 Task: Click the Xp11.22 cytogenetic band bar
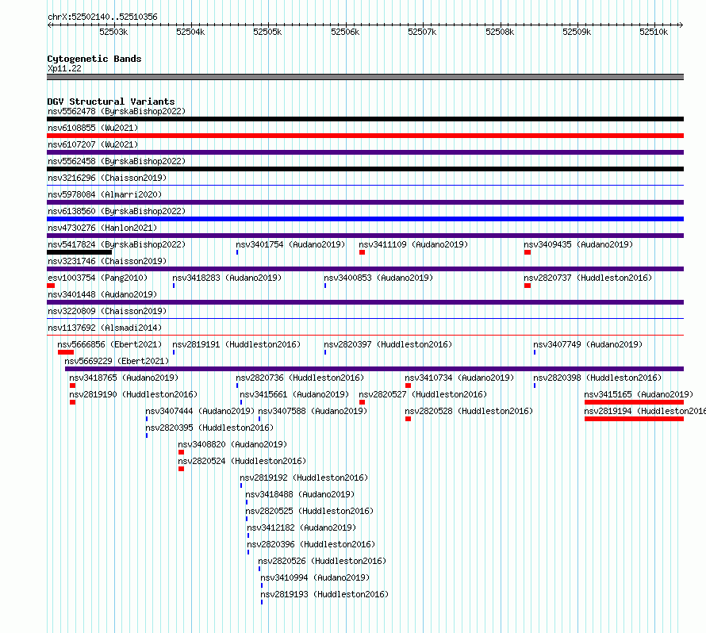(x=365, y=77)
